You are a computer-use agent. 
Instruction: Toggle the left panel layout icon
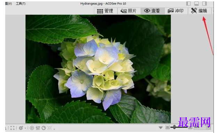click(188, 3)
